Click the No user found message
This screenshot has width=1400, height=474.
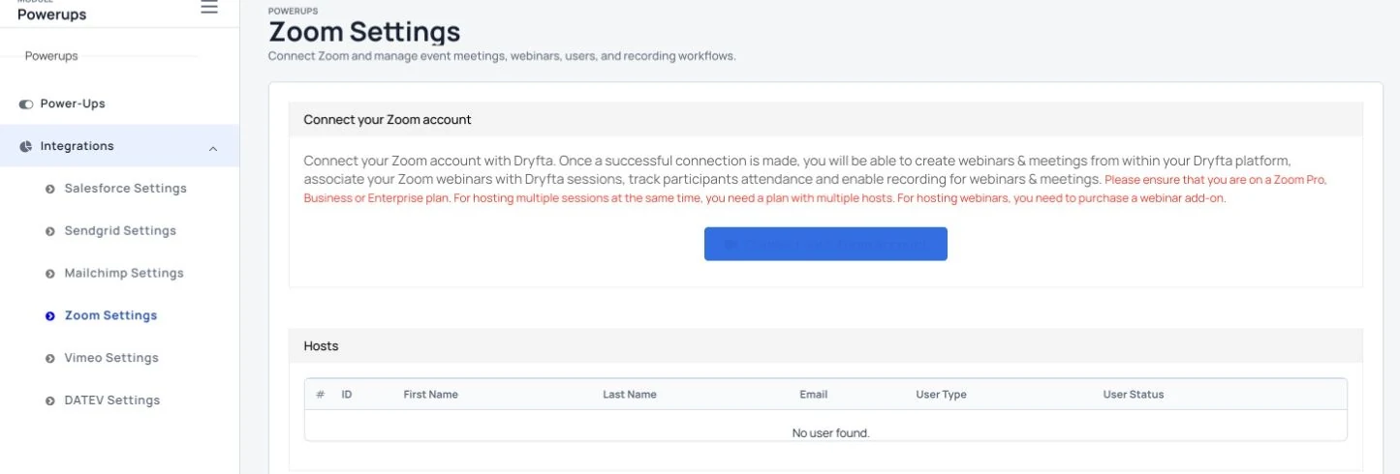coord(830,433)
